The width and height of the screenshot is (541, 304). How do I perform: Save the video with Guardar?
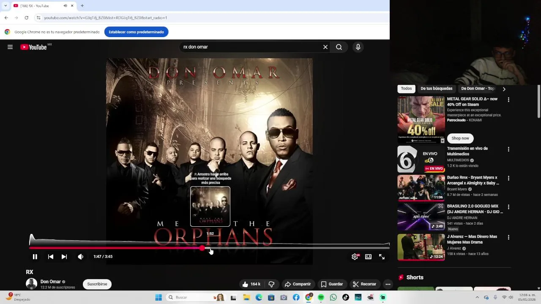(x=332, y=284)
